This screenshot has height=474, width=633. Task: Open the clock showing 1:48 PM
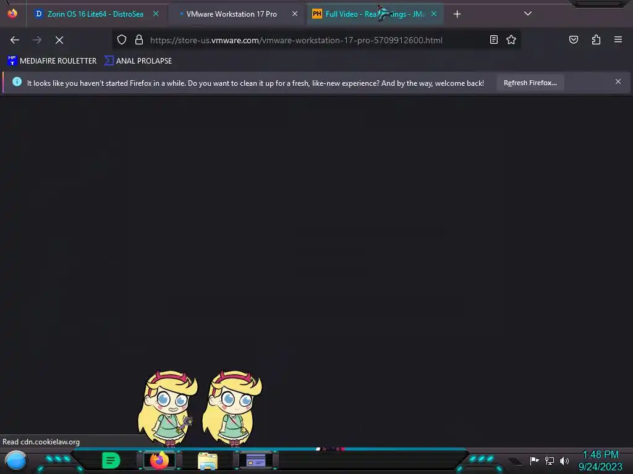click(x=600, y=460)
